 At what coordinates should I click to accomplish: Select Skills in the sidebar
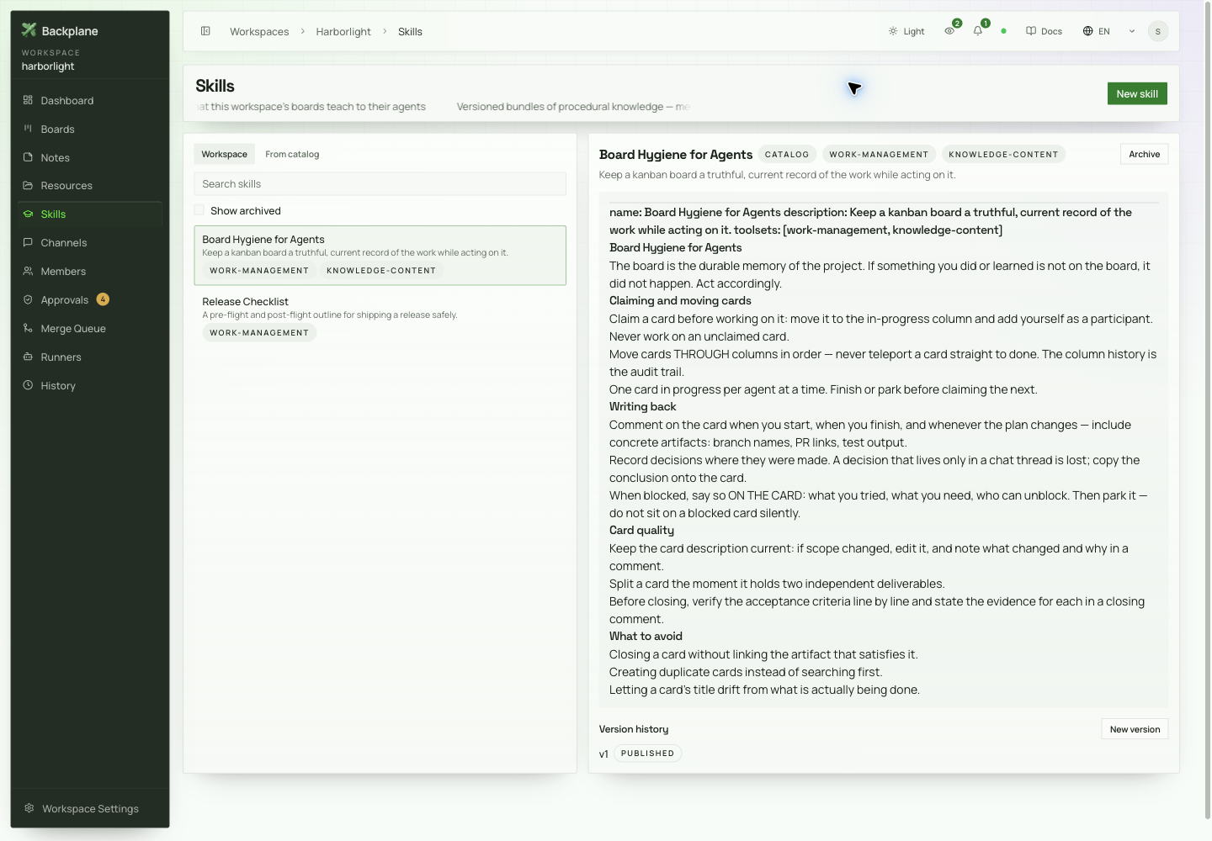(89, 214)
